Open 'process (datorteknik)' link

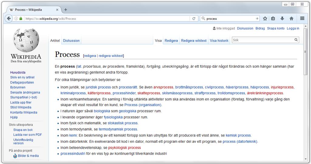tap(240, 142)
